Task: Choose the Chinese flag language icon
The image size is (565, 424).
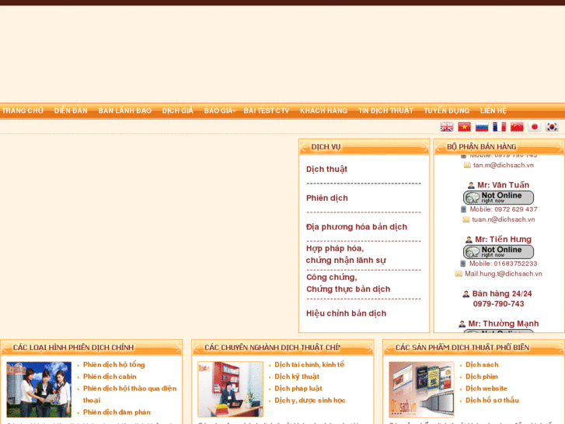Action: click(x=517, y=127)
